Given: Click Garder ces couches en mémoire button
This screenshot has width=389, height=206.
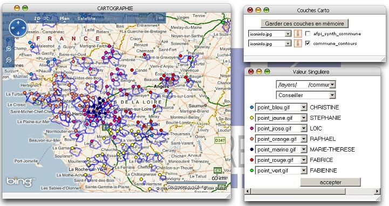Looking at the screenshot, I should tap(304, 24).
